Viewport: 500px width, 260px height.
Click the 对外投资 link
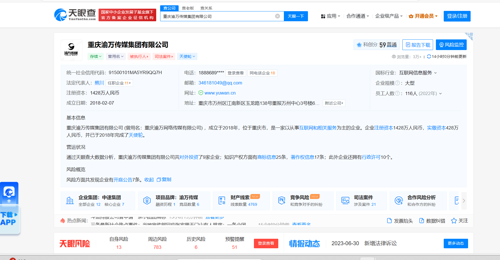(x=189, y=157)
